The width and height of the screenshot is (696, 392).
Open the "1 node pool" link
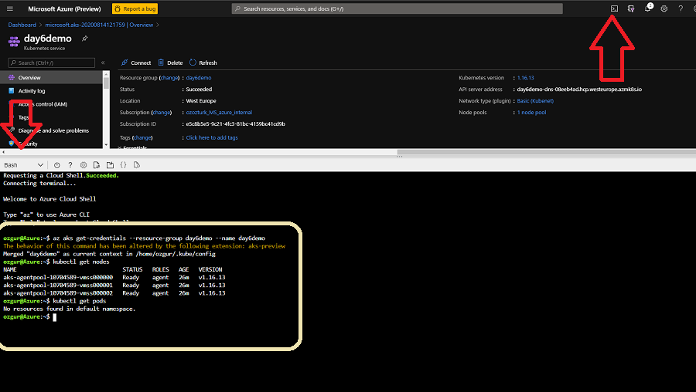click(531, 112)
